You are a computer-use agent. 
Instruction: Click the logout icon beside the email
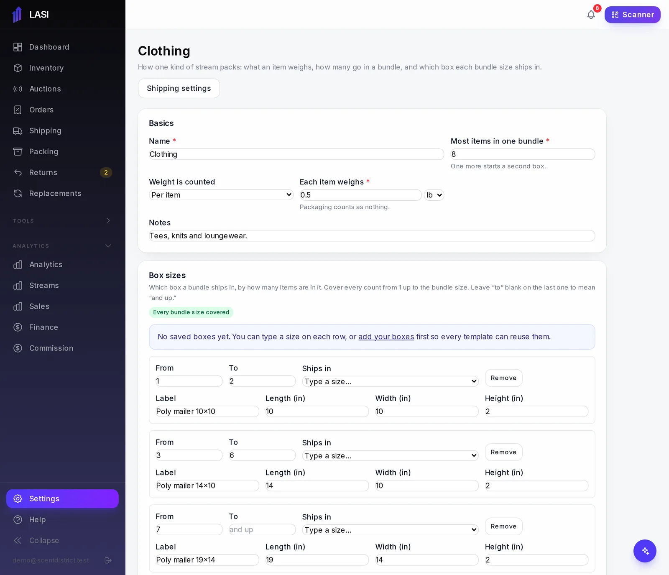click(108, 560)
